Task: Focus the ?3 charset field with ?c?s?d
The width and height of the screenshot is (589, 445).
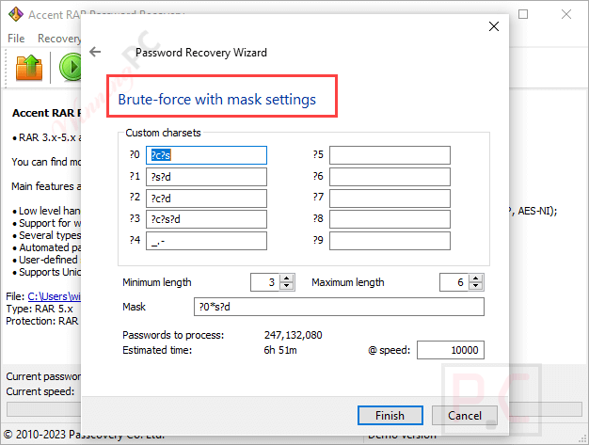Action: 206,219
